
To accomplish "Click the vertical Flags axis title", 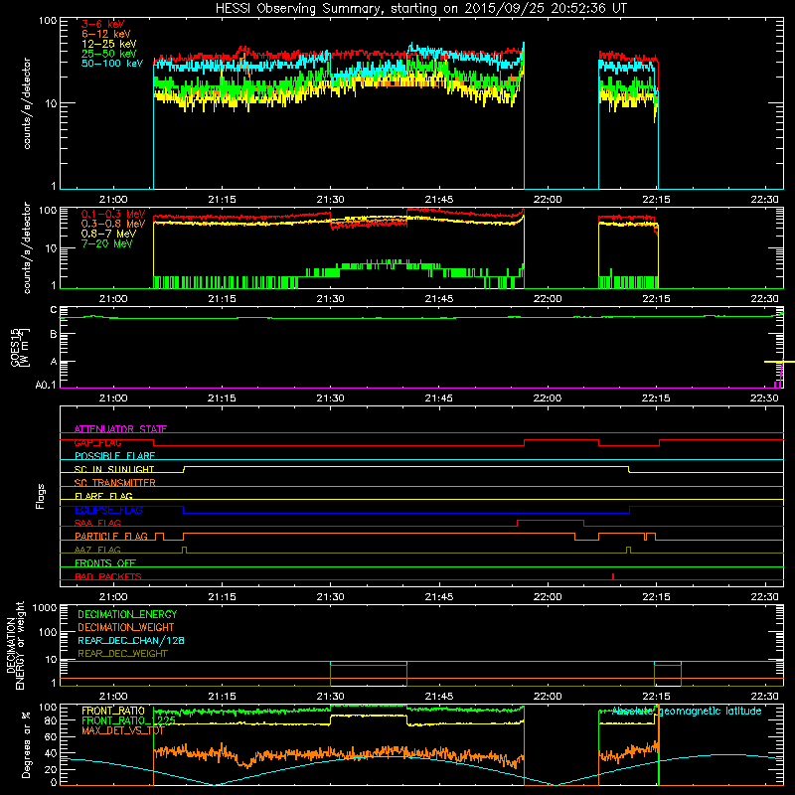I will [40, 496].
